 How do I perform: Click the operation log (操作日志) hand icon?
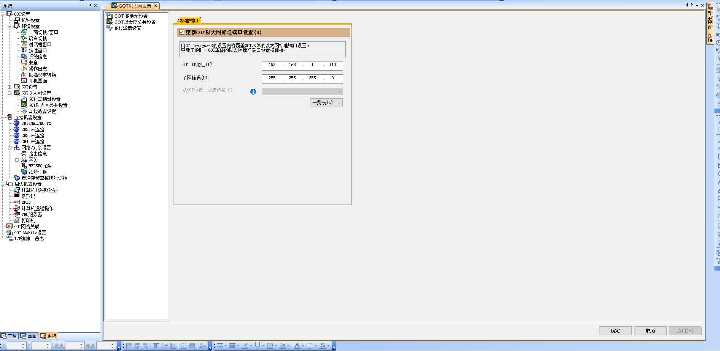click(24, 69)
